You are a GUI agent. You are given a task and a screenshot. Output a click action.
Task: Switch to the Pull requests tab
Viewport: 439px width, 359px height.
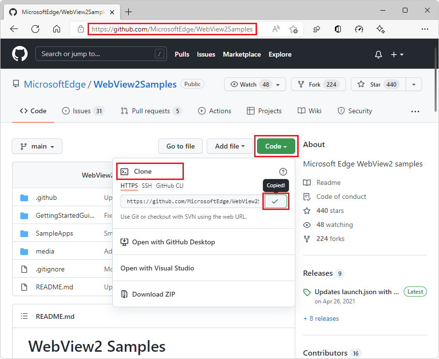click(151, 111)
